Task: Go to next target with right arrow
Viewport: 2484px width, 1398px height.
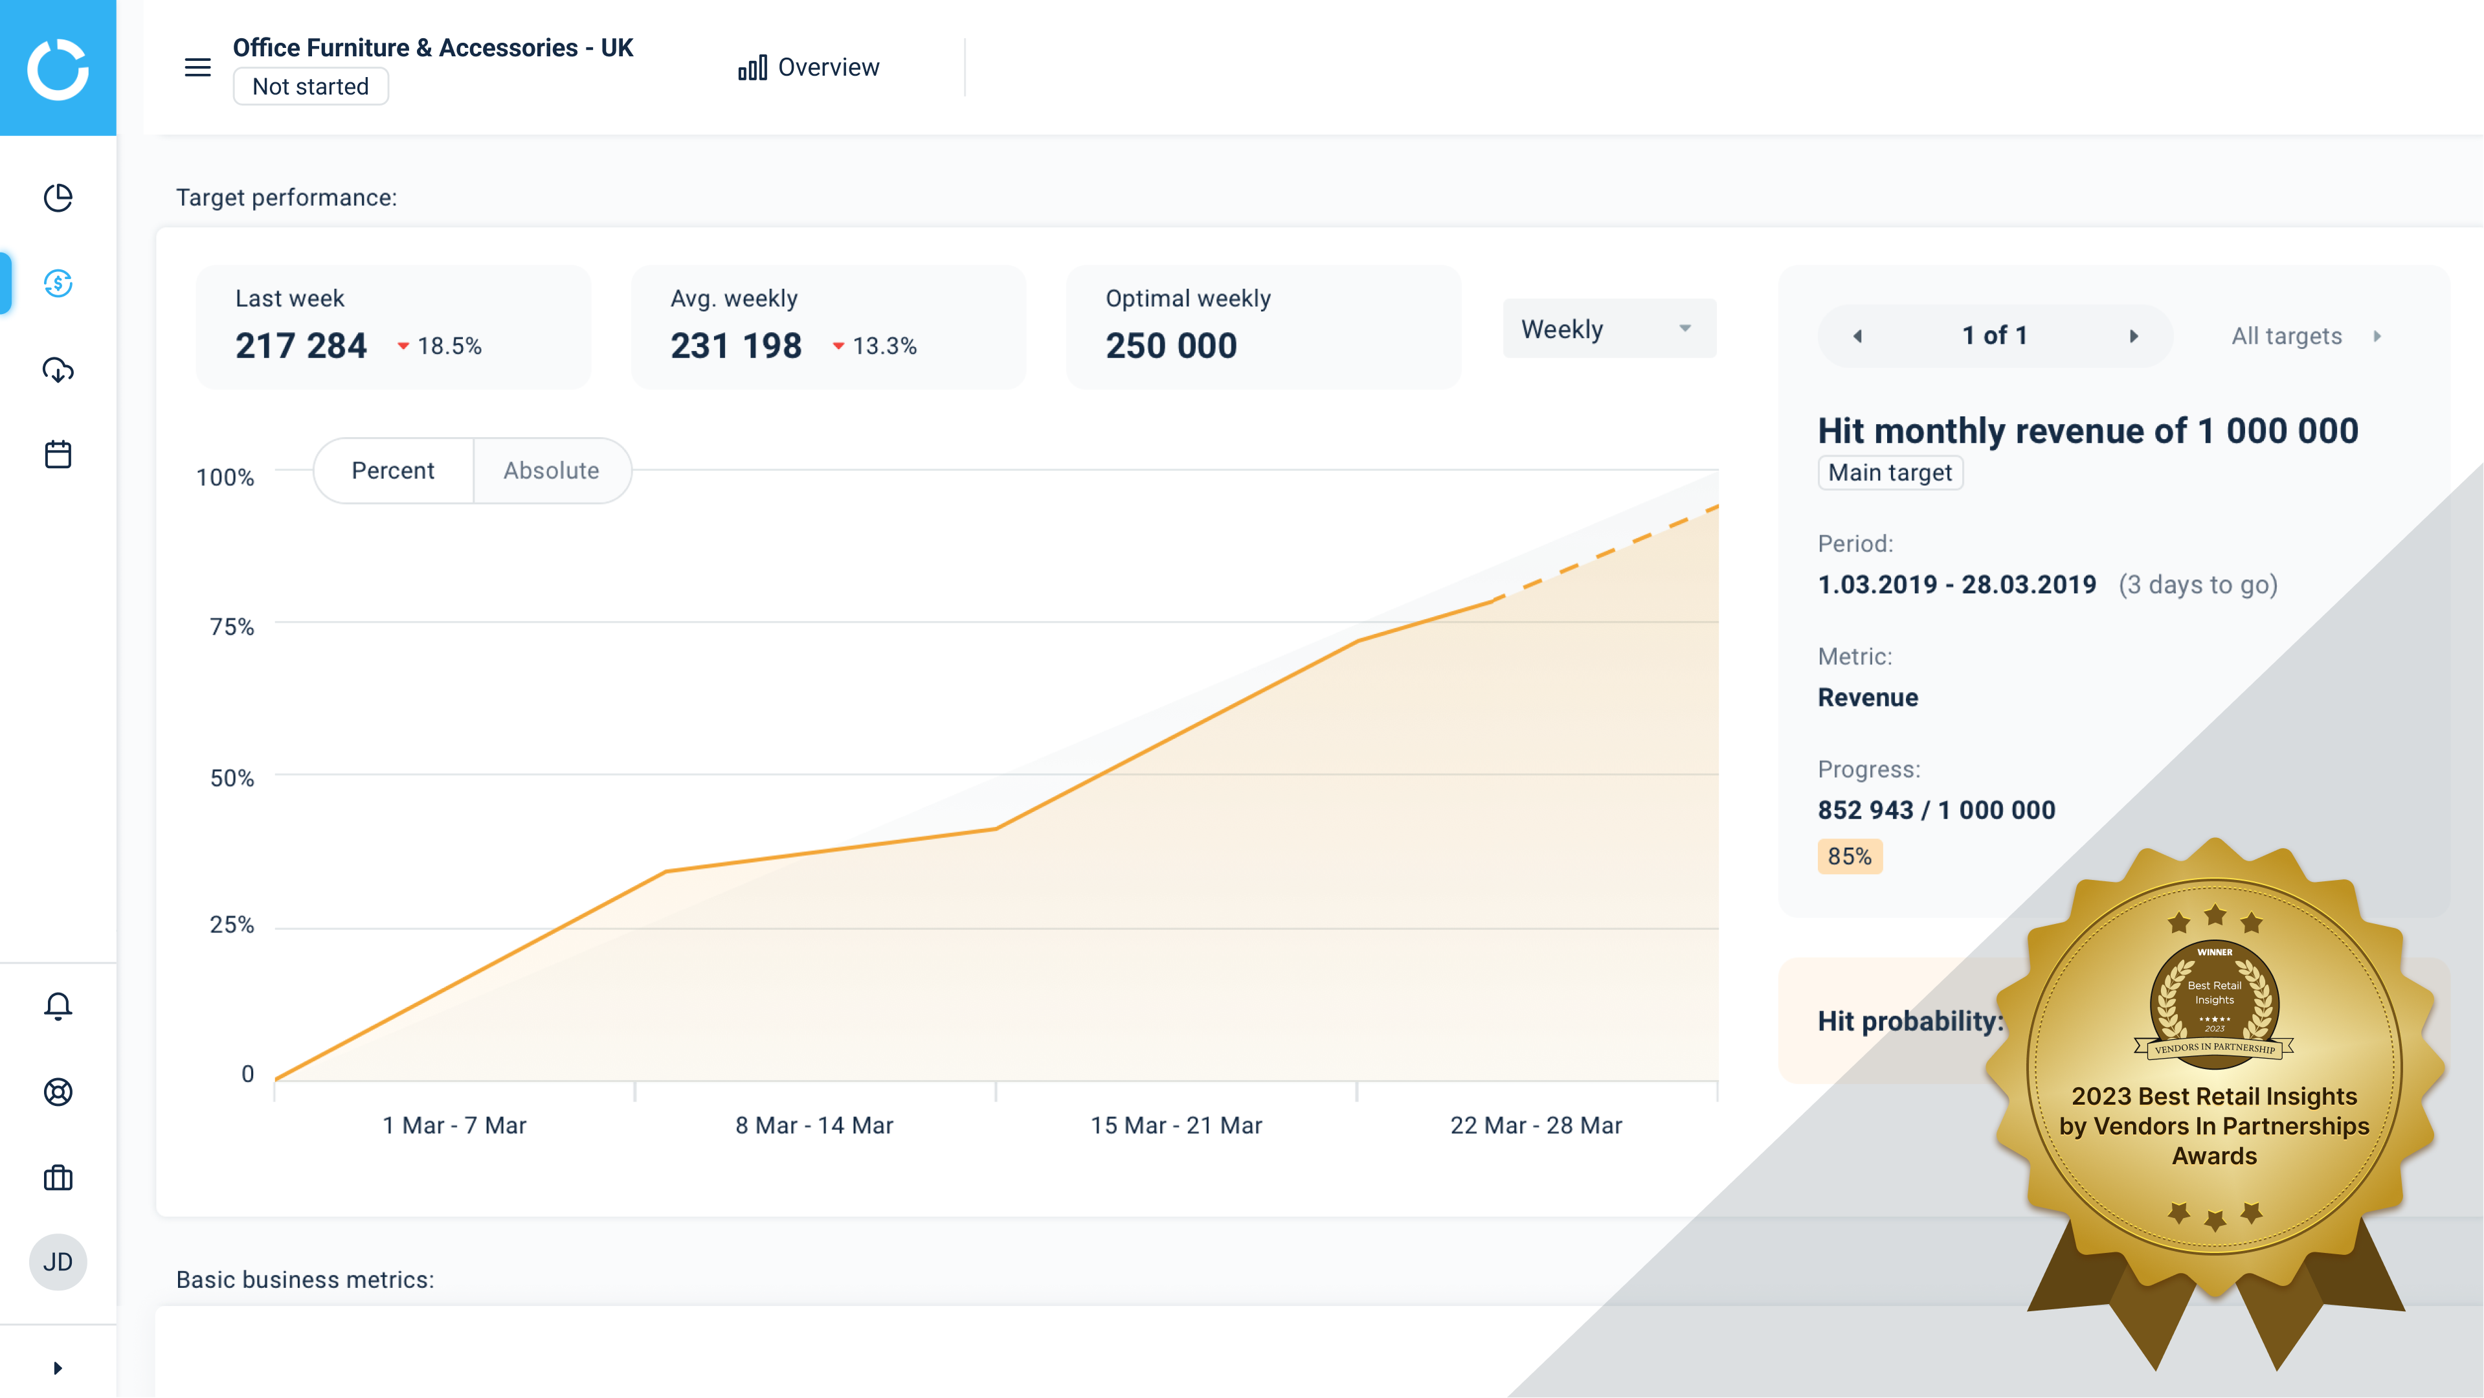Action: (2133, 336)
